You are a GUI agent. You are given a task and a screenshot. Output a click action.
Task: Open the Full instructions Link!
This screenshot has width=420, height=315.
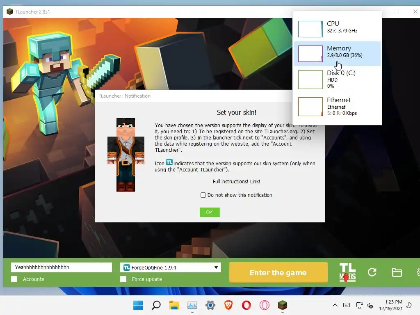click(x=255, y=182)
